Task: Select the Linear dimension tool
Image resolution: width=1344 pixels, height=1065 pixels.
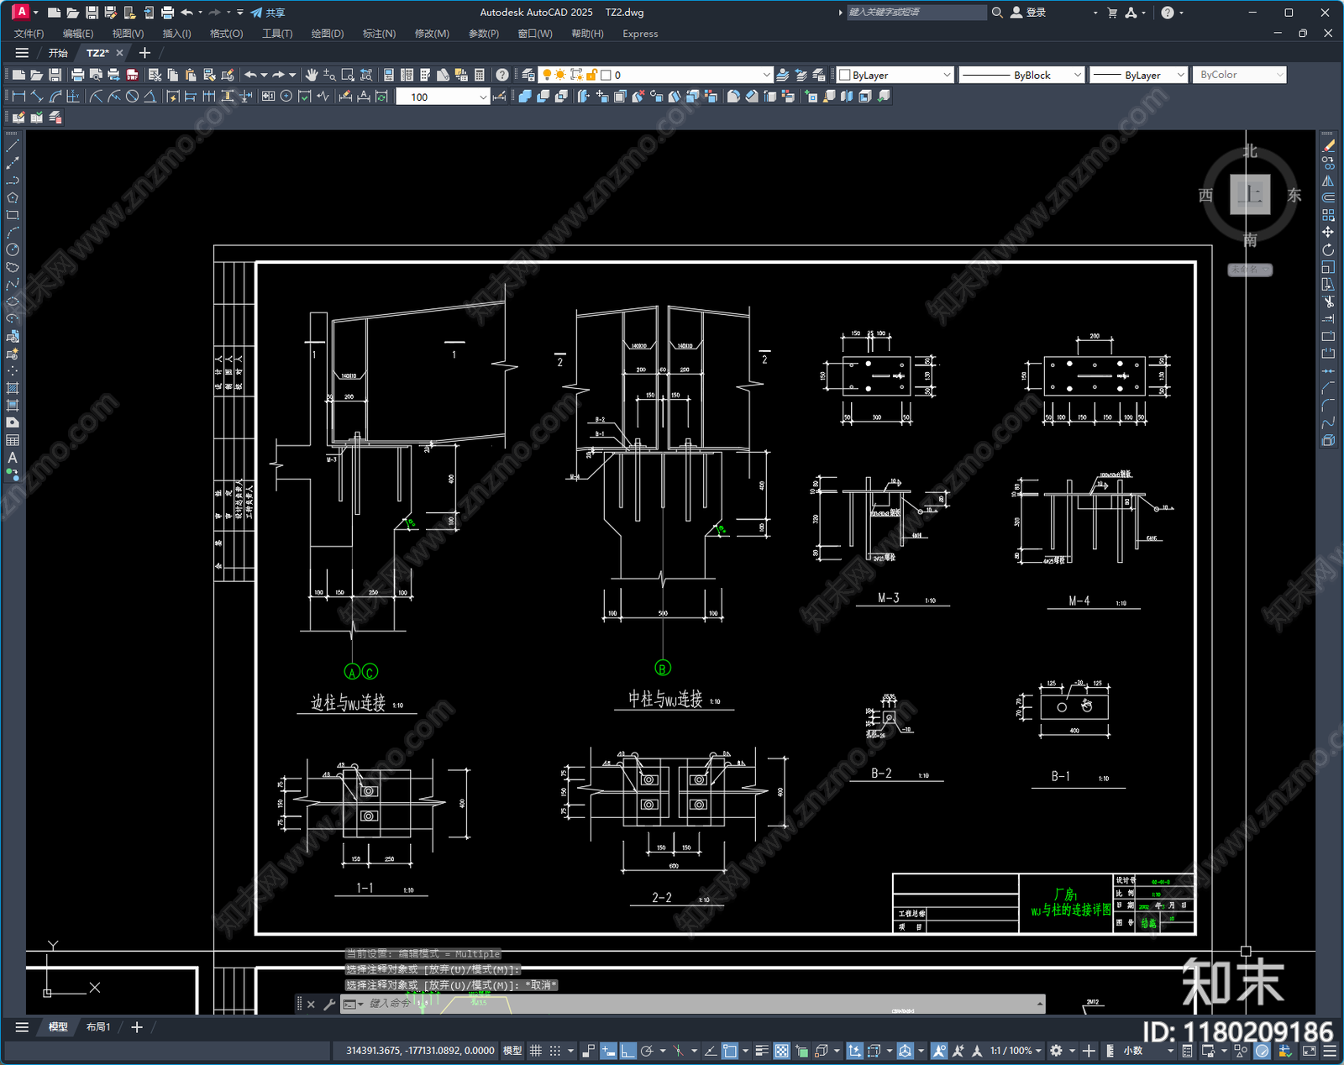Action: pos(18,97)
